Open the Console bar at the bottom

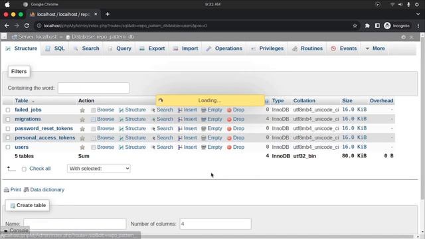pos(16,230)
